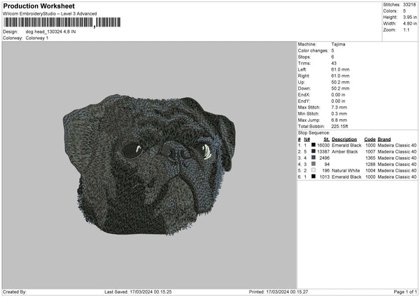Select the Amber Black color swatch
This screenshot has height=297, width=420.
point(313,151)
